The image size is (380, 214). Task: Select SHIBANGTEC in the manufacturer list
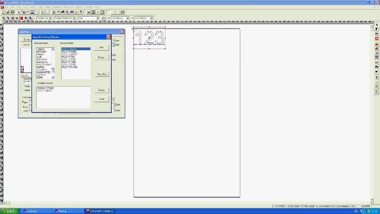pos(44,72)
